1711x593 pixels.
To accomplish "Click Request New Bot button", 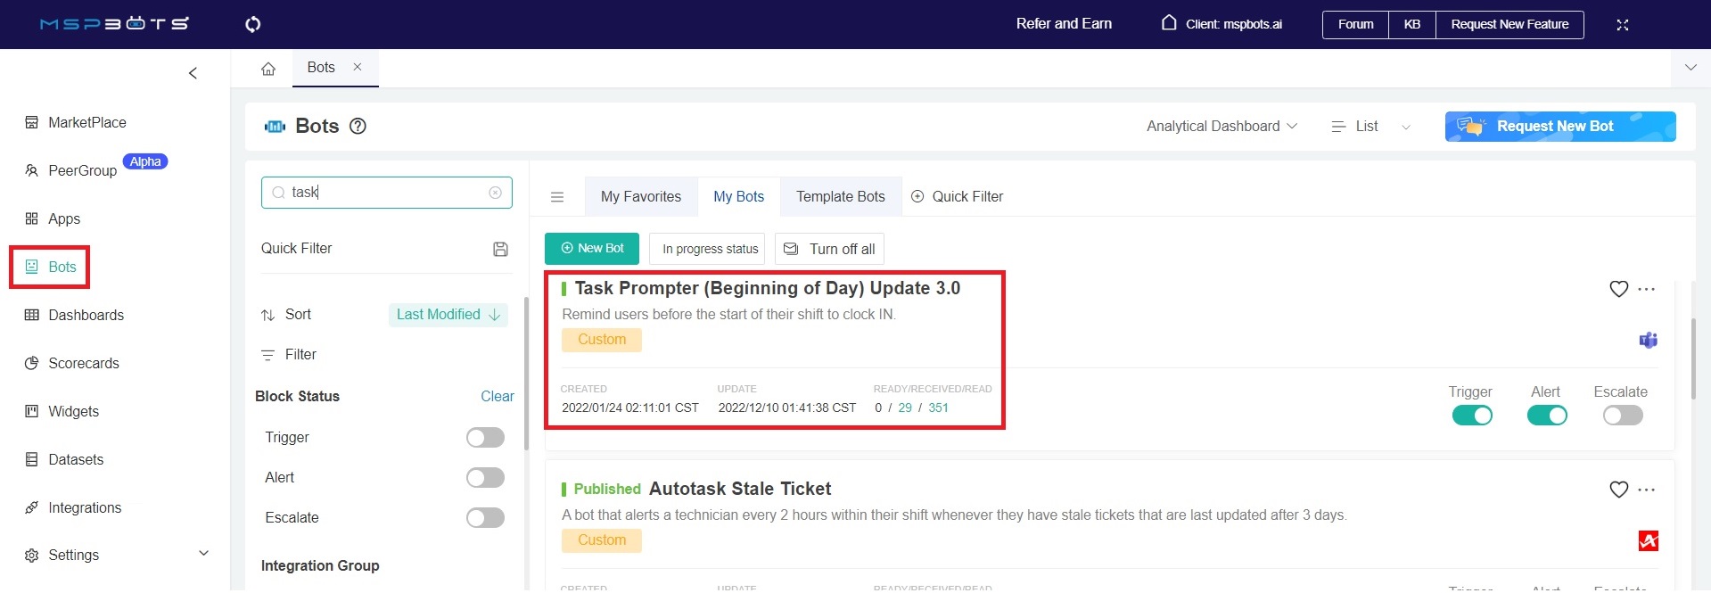I will coord(1560,127).
